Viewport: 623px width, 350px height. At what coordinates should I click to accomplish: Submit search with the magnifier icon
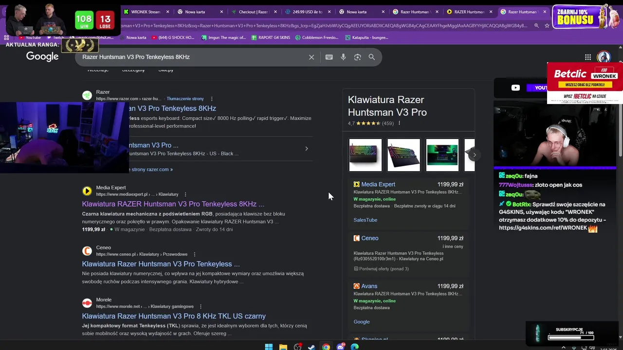click(x=372, y=57)
